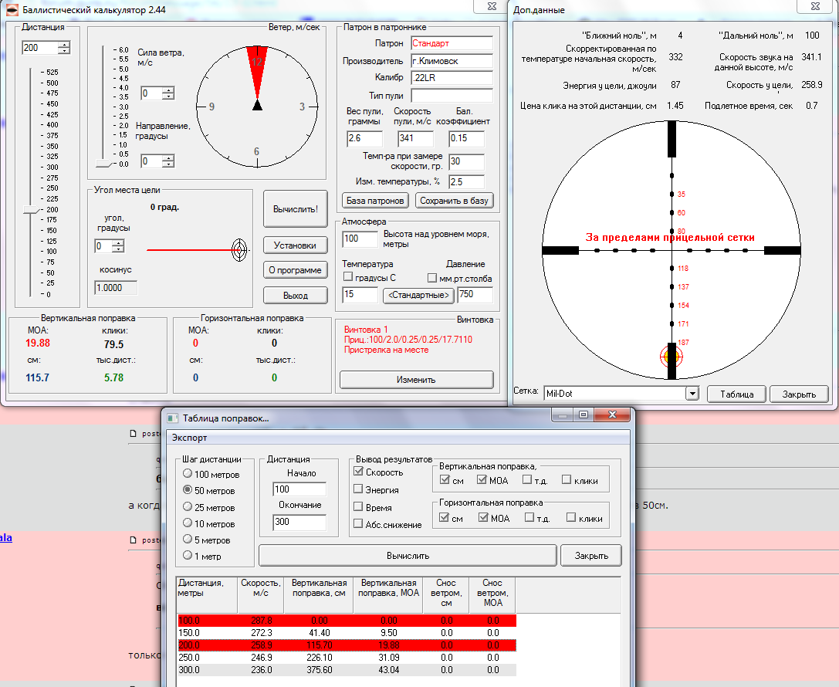The height and width of the screenshot is (687, 839).
Task: Select the 300.0 row in corrections table
Action: [x=347, y=670]
